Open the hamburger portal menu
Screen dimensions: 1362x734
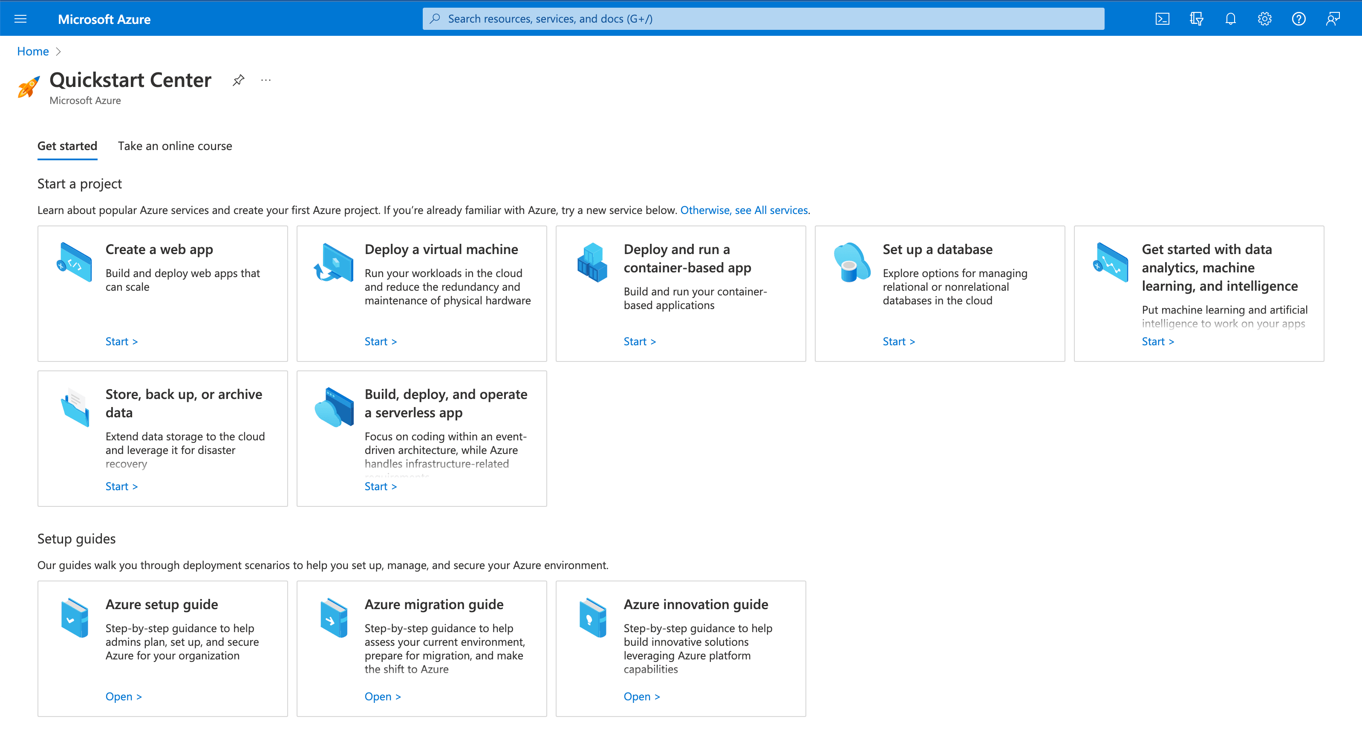[20, 19]
